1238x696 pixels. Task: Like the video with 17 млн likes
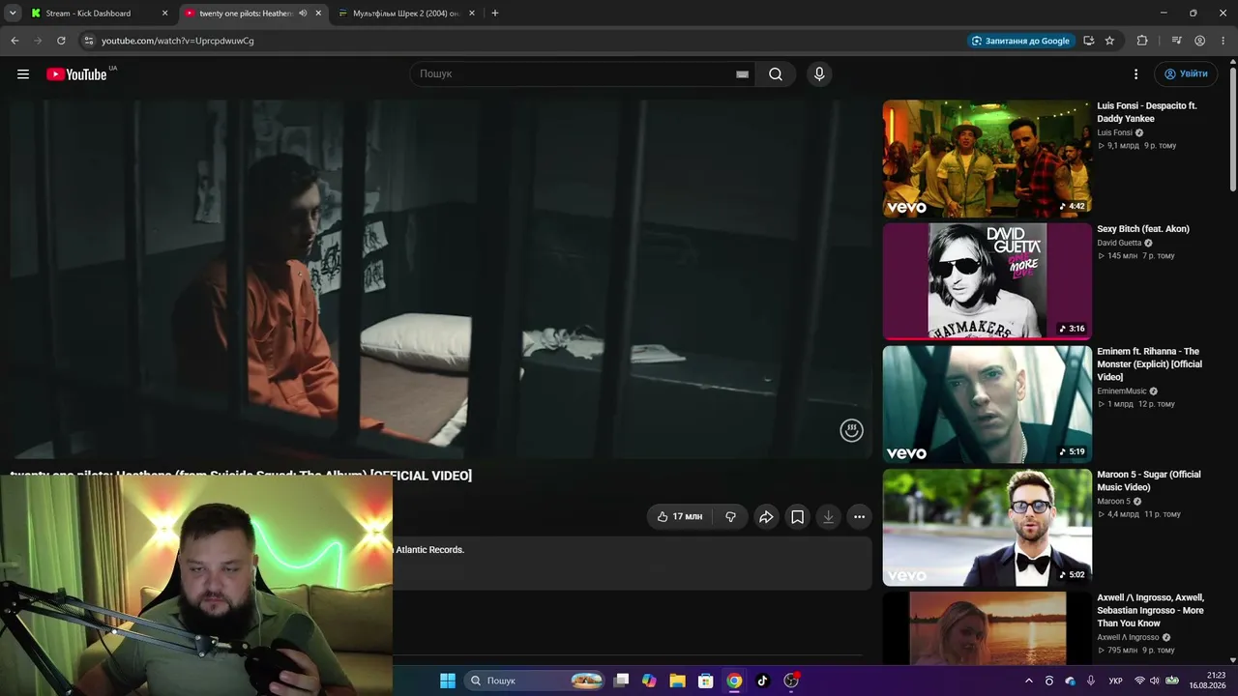click(679, 517)
